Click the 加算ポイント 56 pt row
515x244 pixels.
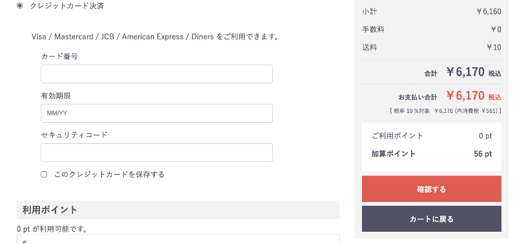(x=432, y=154)
